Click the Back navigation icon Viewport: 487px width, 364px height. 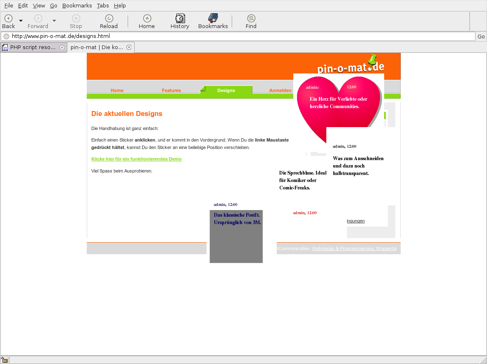[x=8, y=18]
